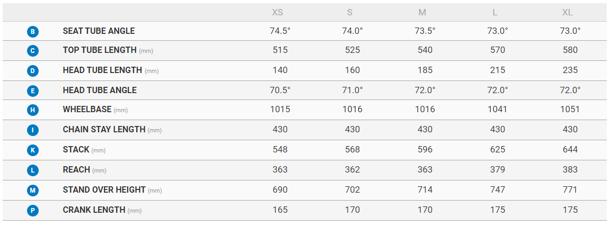The width and height of the screenshot is (611, 226).
Task: Click the blue L icon for Reach
Action: pyautogui.click(x=33, y=170)
